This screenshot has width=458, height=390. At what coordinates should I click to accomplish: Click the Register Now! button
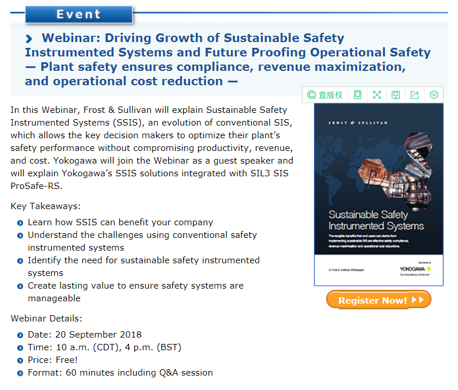click(x=378, y=300)
